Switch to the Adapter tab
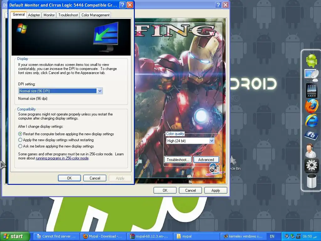 (x=34, y=15)
